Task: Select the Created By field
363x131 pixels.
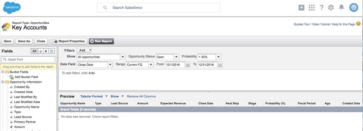Action: point(22,87)
